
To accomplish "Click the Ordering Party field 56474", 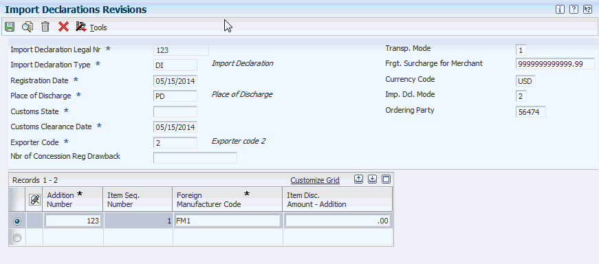I will [531, 112].
